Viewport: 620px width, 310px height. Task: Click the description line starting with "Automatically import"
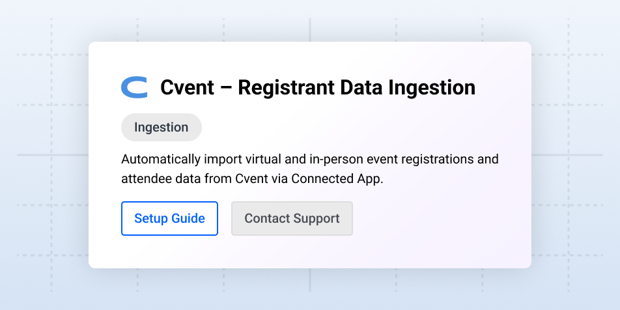pyautogui.click(x=310, y=160)
